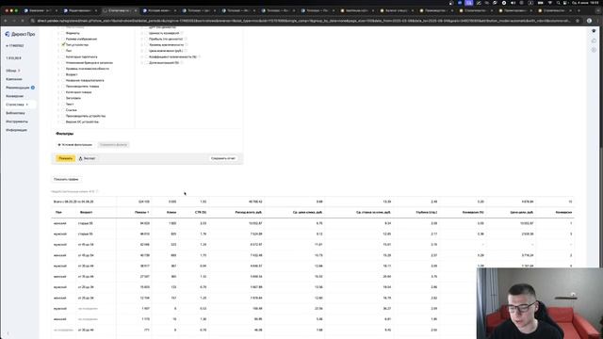The image size is (603, 339).
Task: Click the Глубина (стр.) column header
Action: (x=427, y=212)
